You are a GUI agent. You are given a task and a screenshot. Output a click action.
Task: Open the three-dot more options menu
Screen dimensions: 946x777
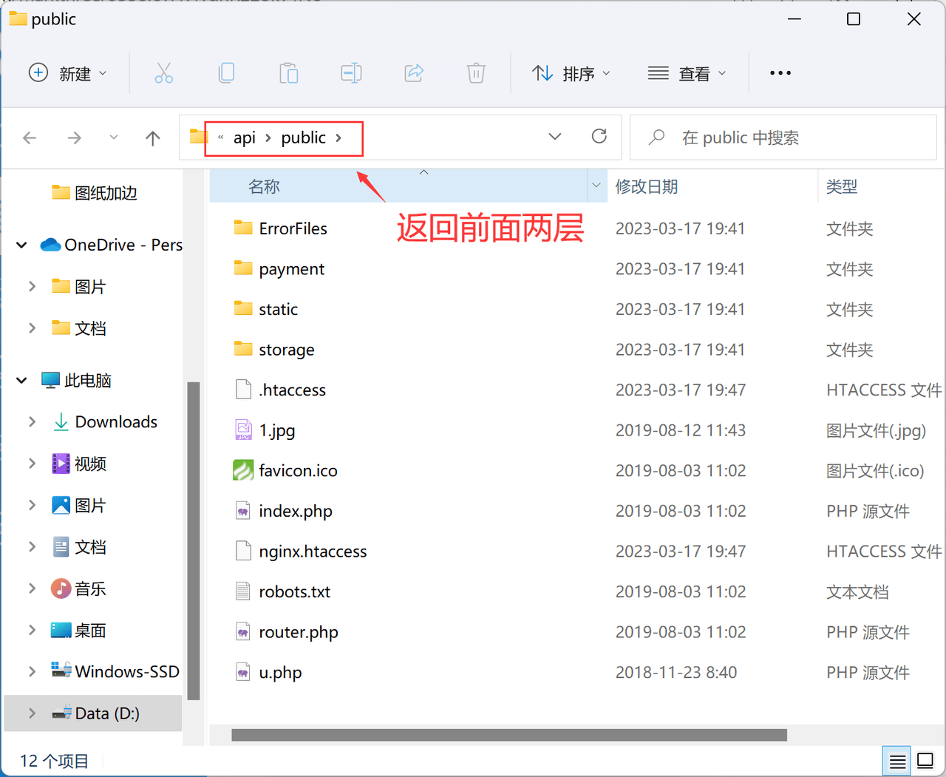(780, 73)
